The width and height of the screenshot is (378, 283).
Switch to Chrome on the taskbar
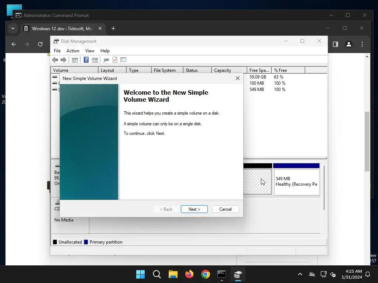[x=205, y=274]
